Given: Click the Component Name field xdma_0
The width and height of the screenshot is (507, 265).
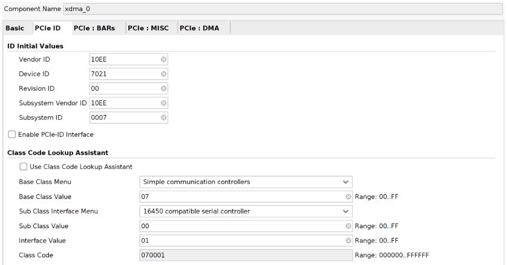Looking at the screenshot, I should [283, 9].
